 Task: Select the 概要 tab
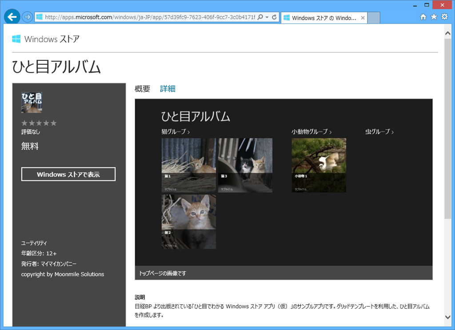[142, 89]
